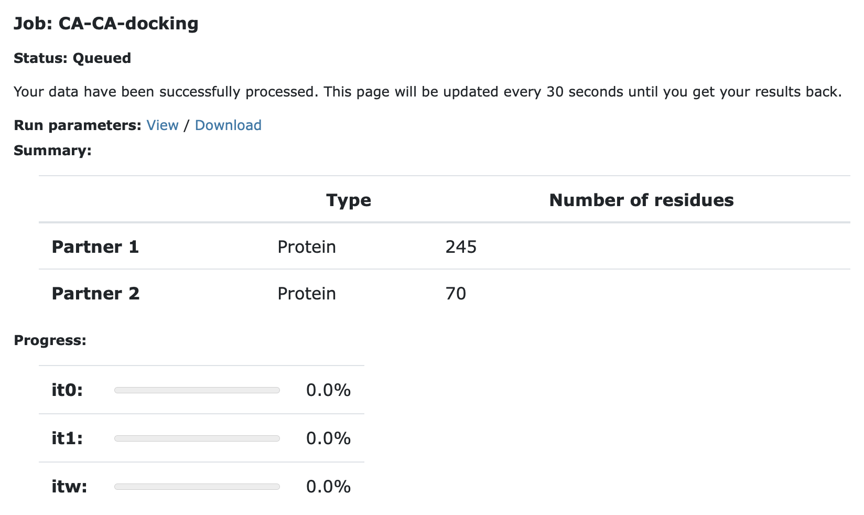
Task: Click the itw 0.0% percentage
Action: tap(328, 487)
